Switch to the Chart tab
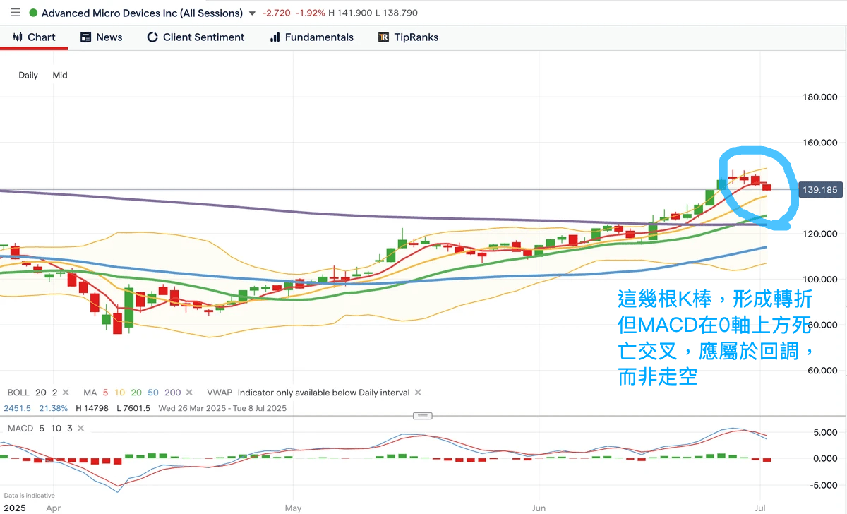The height and width of the screenshot is (514, 847). click(33, 37)
